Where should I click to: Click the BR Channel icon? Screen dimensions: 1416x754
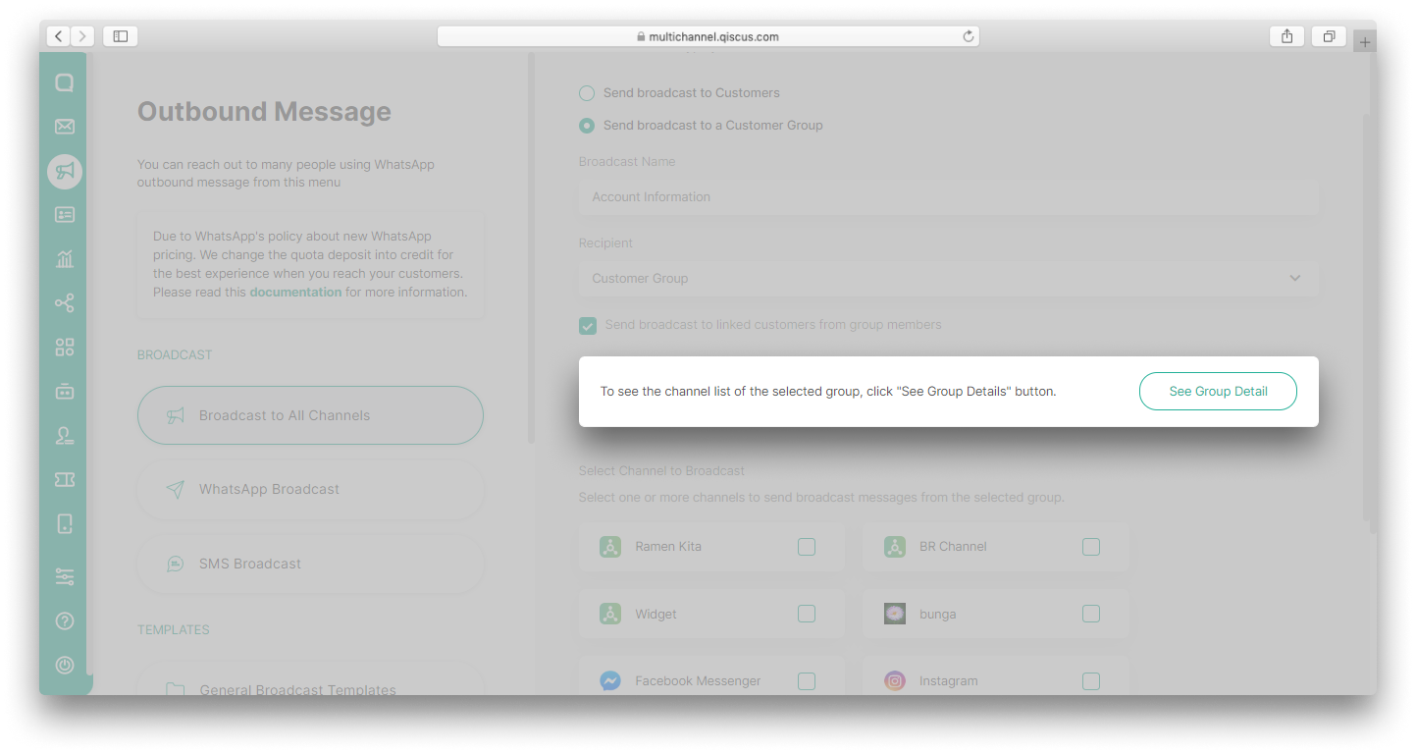[x=894, y=547]
